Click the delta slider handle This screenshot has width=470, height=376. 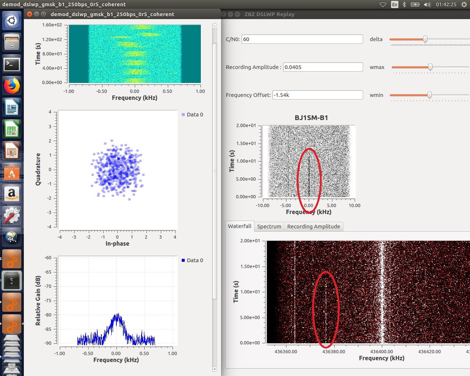click(x=425, y=39)
